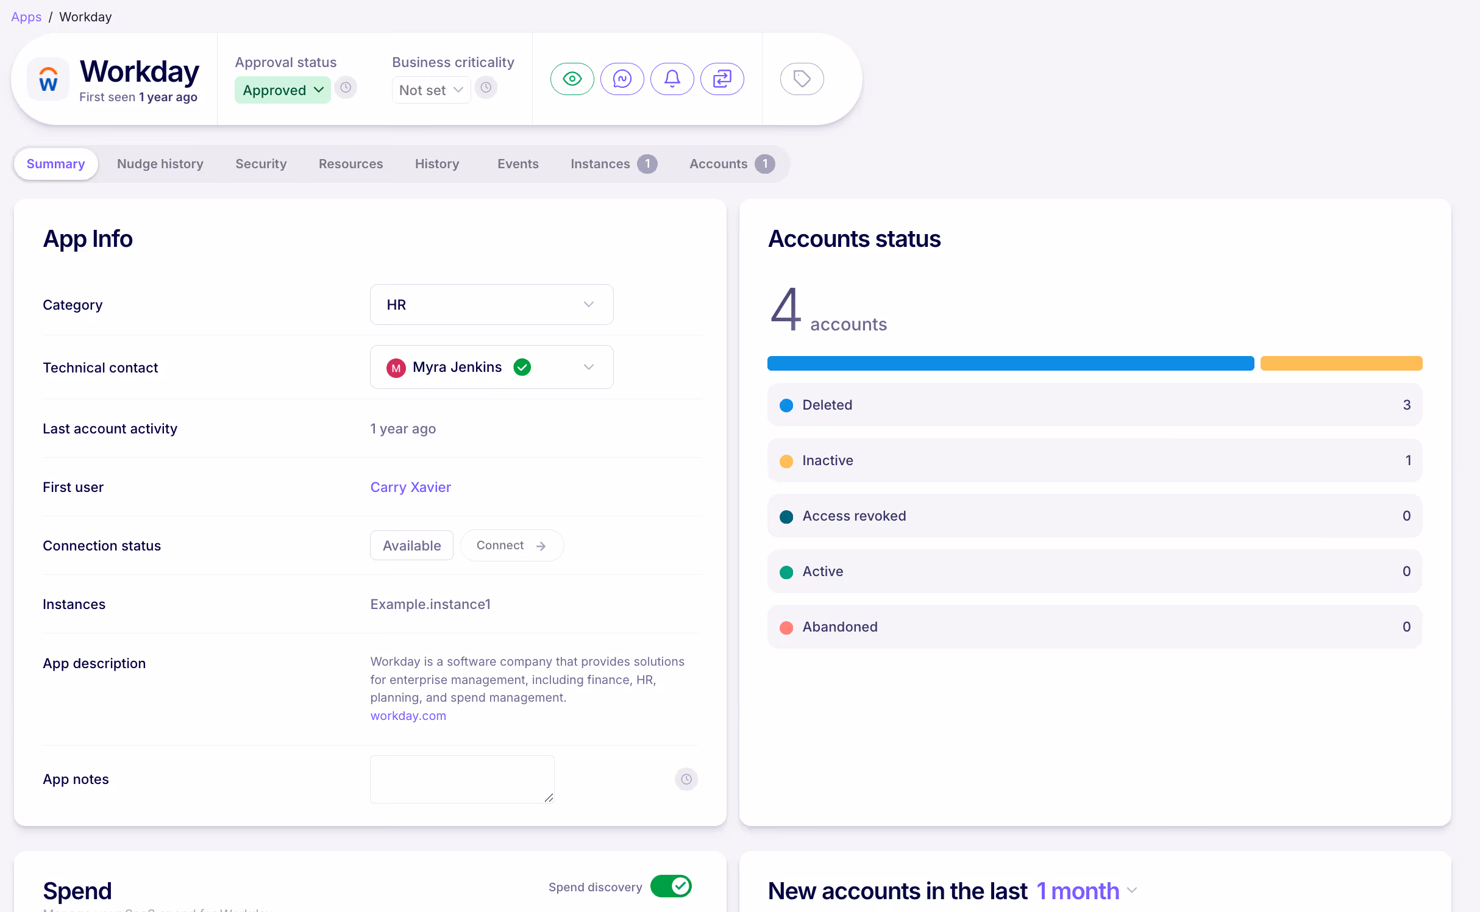Expand the HR category dropdown
The image size is (1480, 912).
click(x=491, y=304)
